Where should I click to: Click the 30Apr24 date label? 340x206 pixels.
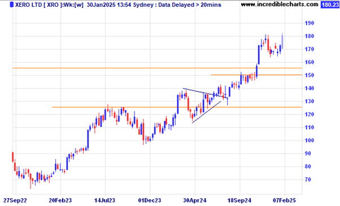click(194, 200)
